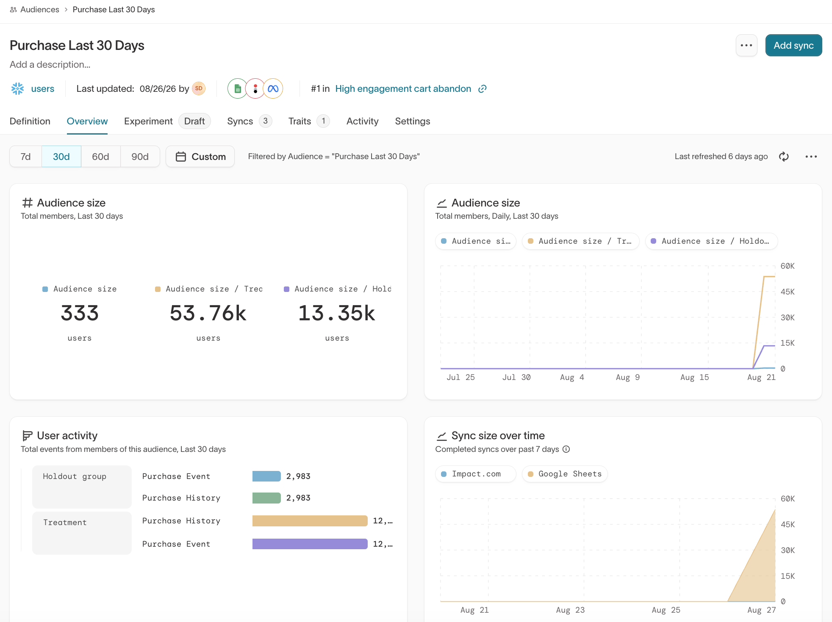Open the High engagement cart abandon link

point(403,89)
